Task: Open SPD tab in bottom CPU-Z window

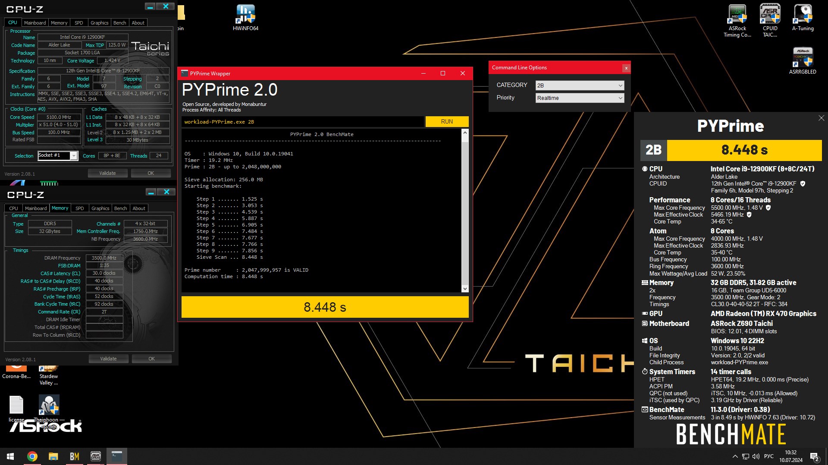Action: (x=80, y=208)
